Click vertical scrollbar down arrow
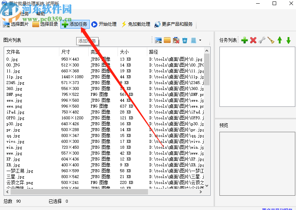This screenshot has width=296, height=210. [207, 186]
